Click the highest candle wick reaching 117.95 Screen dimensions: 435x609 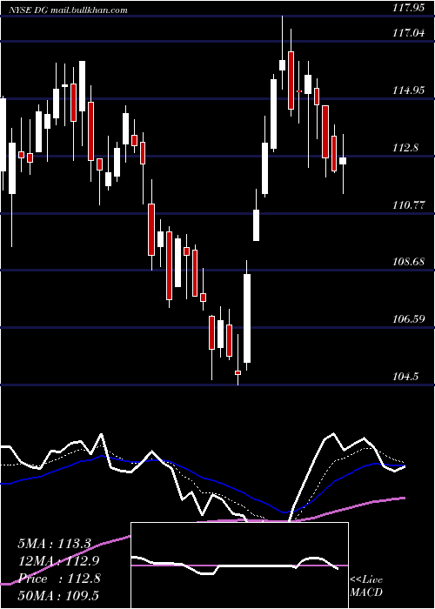click(x=283, y=65)
